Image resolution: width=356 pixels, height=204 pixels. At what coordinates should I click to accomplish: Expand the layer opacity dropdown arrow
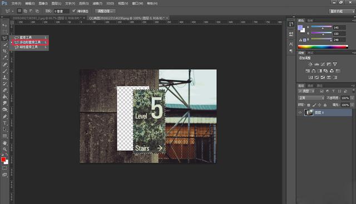click(x=352, y=98)
